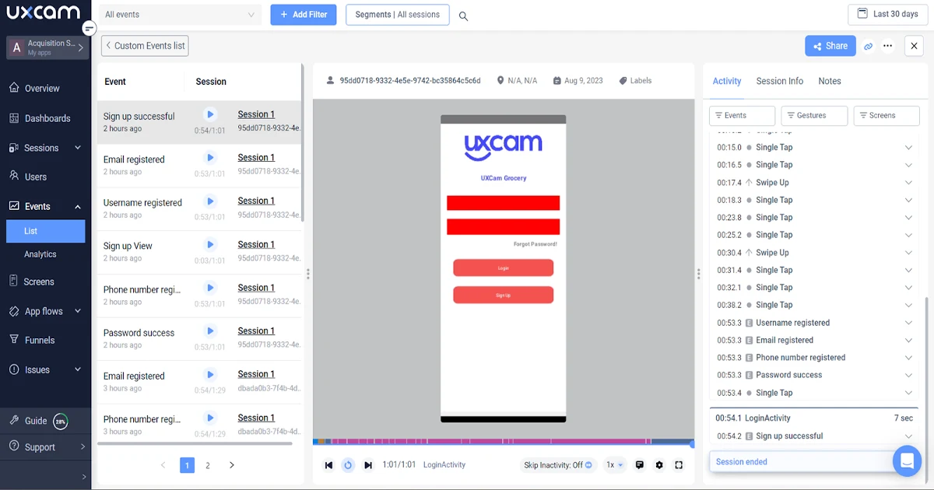The width and height of the screenshot is (934, 490).
Task: Expand the Password success activity row
Action: (x=908, y=375)
